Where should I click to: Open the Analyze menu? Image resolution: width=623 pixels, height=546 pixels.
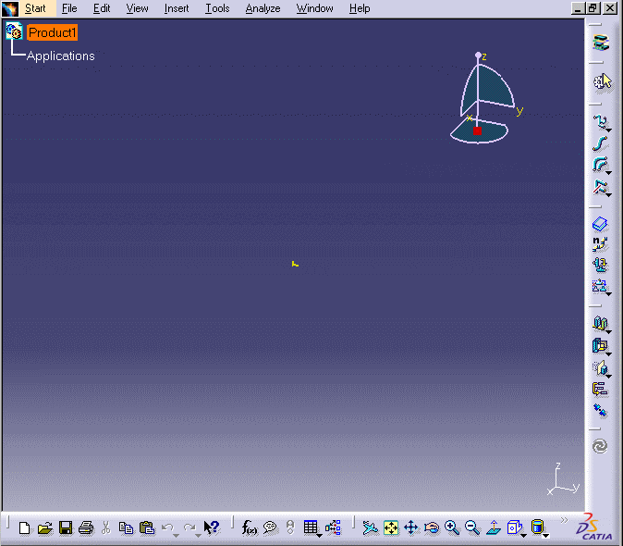click(x=263, y=8)
